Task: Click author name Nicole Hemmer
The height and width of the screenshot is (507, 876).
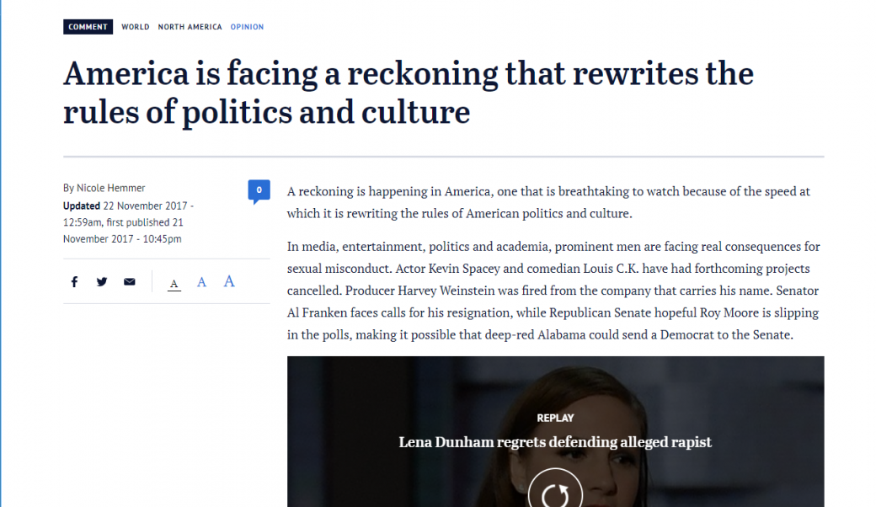Action: pyautogui.click(x=110, y=188)
